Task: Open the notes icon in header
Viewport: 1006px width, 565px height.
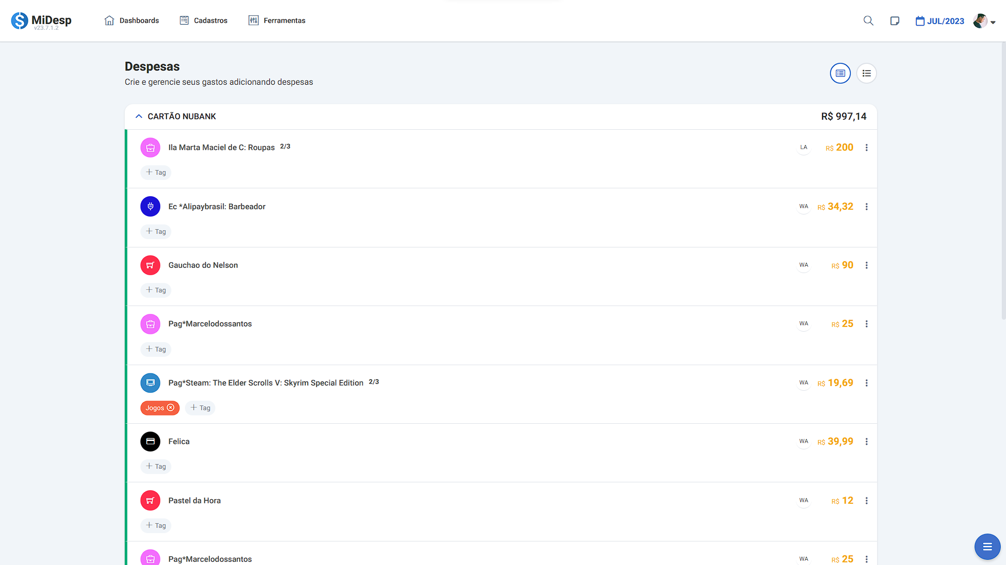Action: pos(894,21)
